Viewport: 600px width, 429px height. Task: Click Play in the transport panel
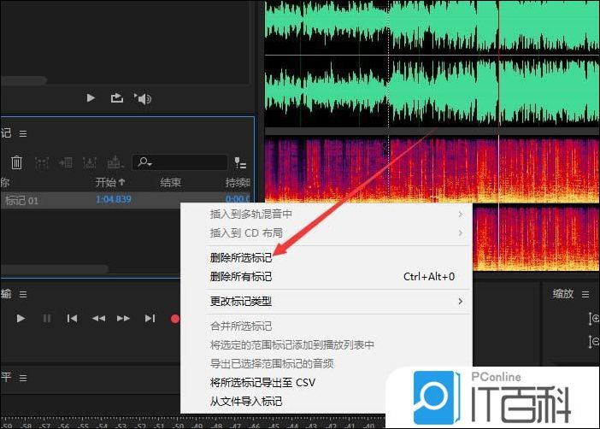[x=21, y=318]
